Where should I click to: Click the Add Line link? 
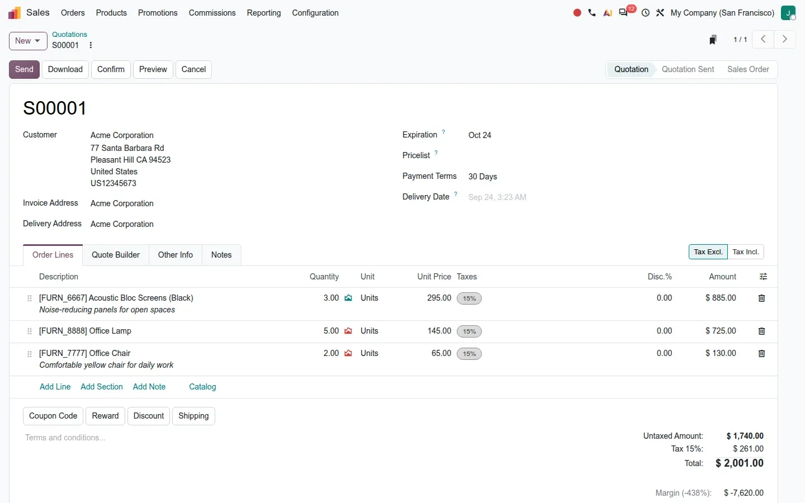pos(55,387)
